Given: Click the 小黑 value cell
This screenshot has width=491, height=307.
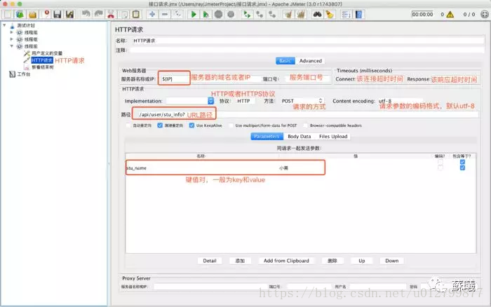Looking at the screenshot, I should (x=356, y=168).
